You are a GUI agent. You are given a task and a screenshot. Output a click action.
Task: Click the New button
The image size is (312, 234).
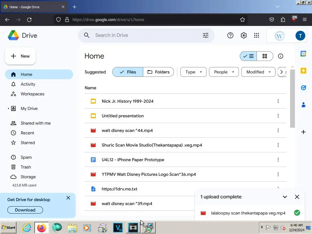click(x=20, y=56)
